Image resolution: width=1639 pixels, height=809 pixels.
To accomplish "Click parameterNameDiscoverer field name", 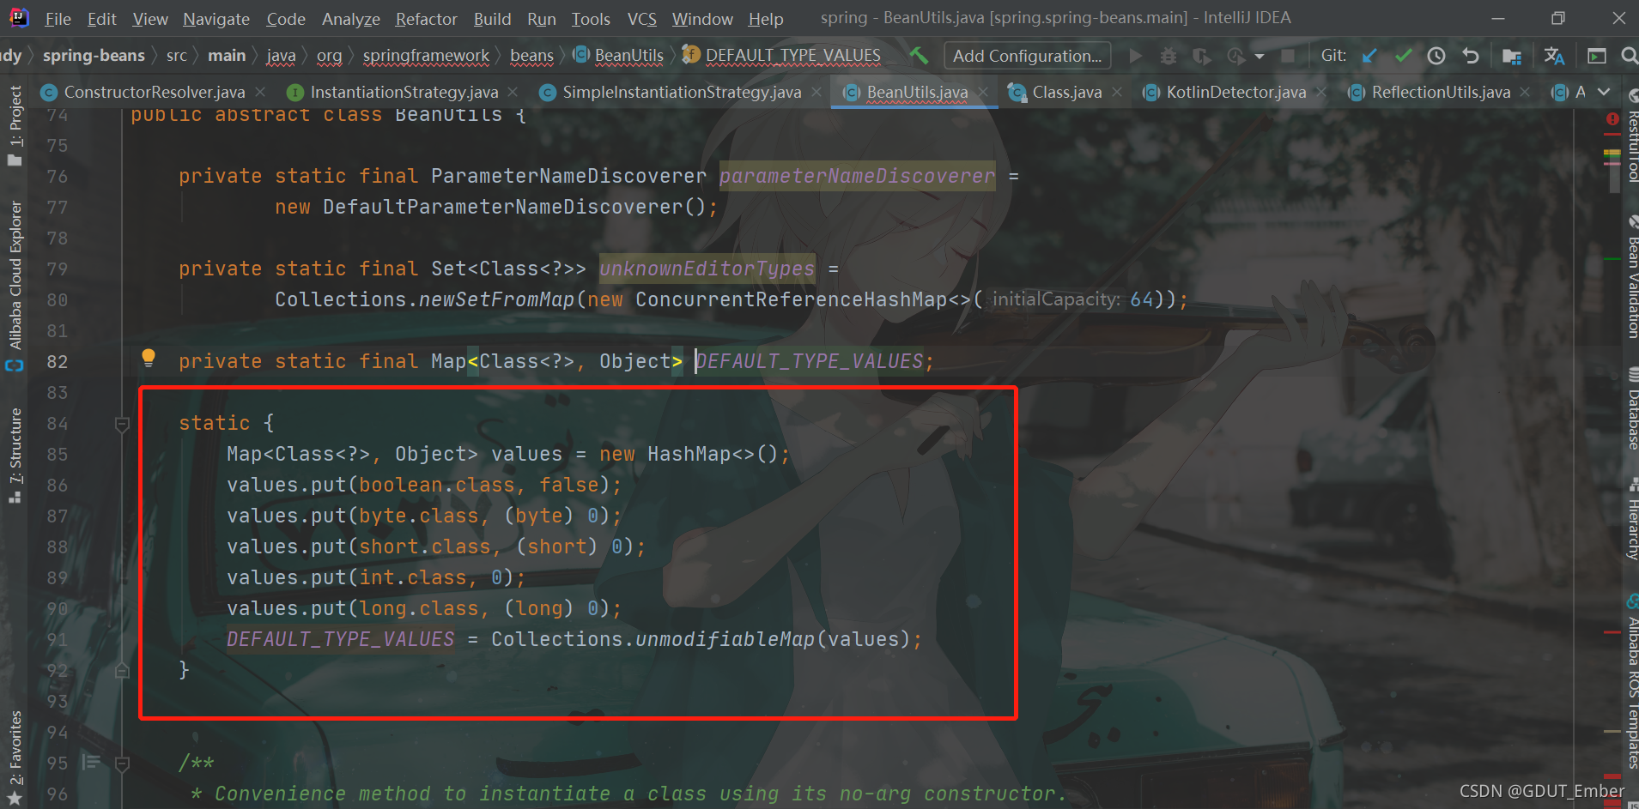I will coord(857,176).
